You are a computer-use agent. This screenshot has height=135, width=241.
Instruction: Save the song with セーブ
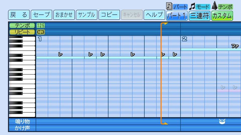point(41,15)
